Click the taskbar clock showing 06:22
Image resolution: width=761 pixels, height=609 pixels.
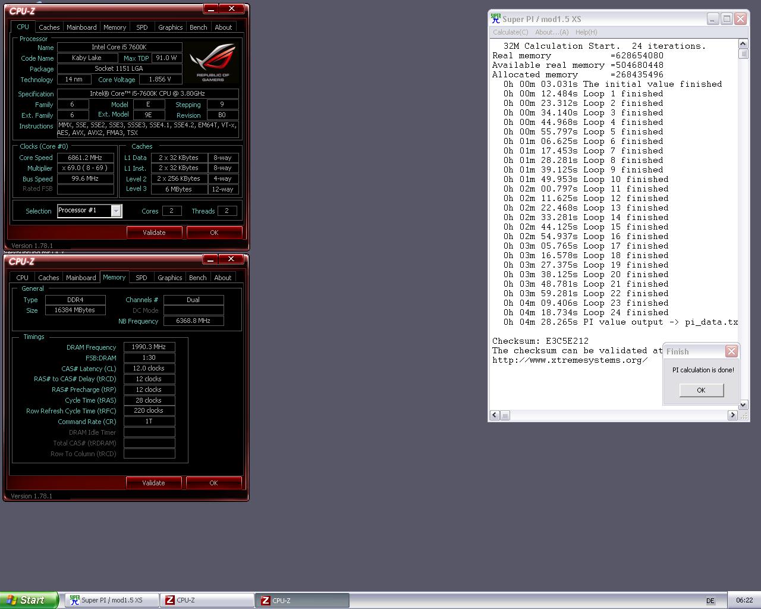tap(744, 601)
